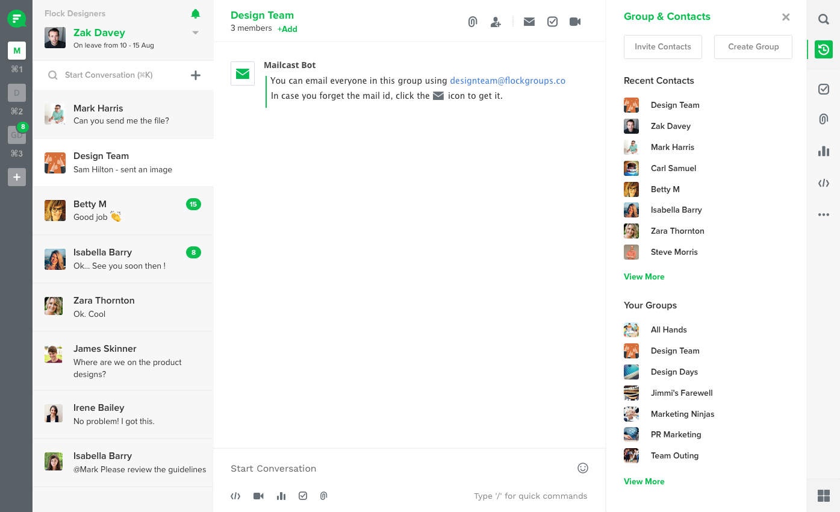Expand the Zak Davey profile dropdown arrow

[x=195, y=33]
